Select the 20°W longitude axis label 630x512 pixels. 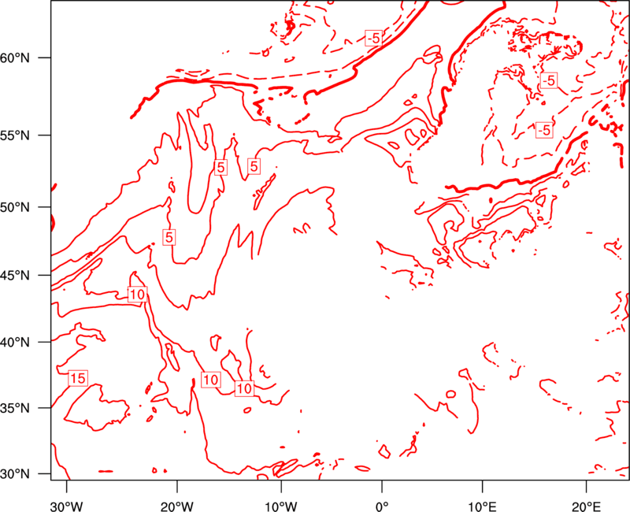[177, 506]
